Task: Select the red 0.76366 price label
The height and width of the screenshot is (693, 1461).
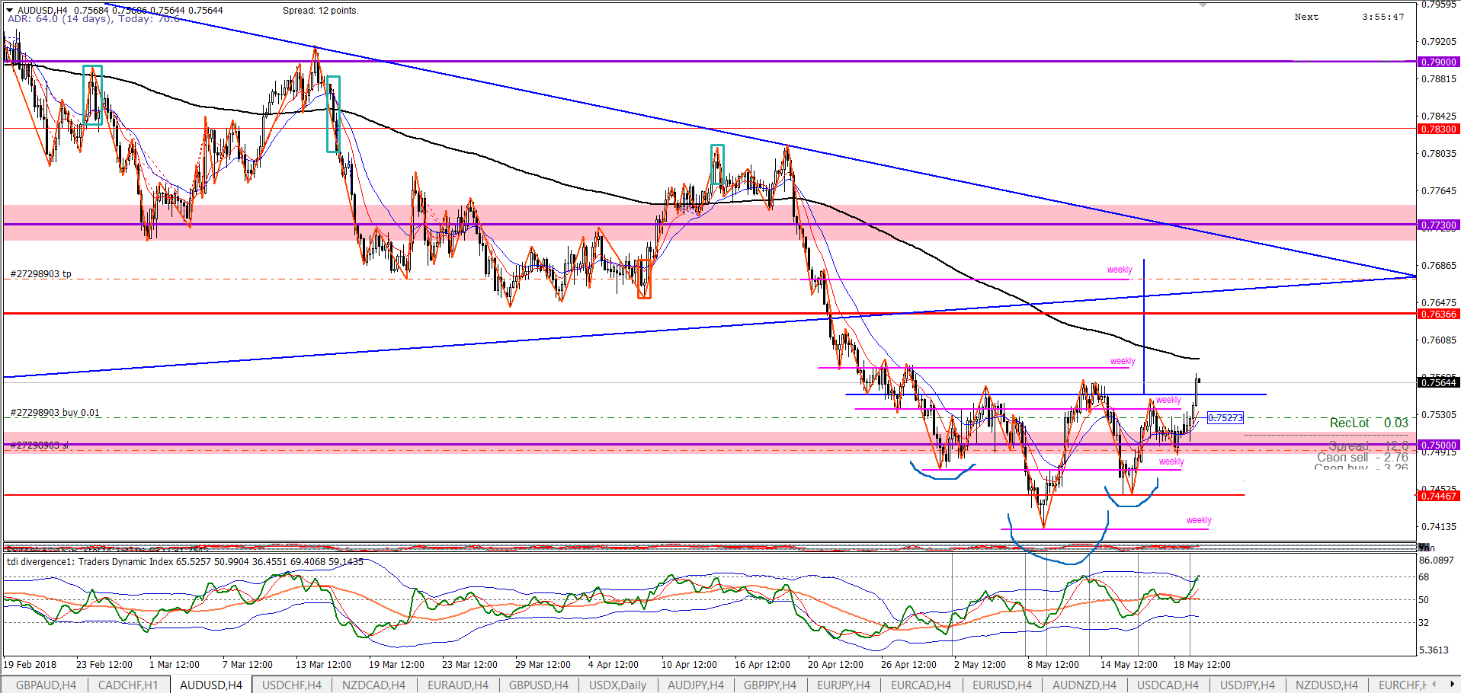Action: pyautogui.click(x=1438, y=314)
